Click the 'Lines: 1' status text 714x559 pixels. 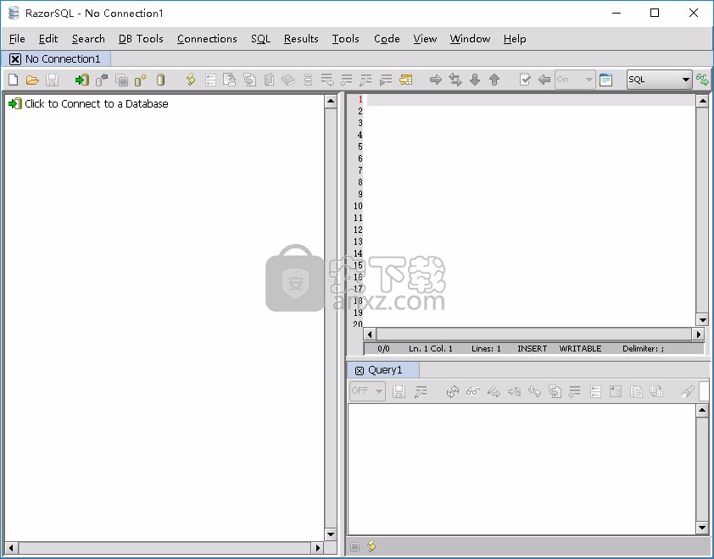[x=486, y=348]
